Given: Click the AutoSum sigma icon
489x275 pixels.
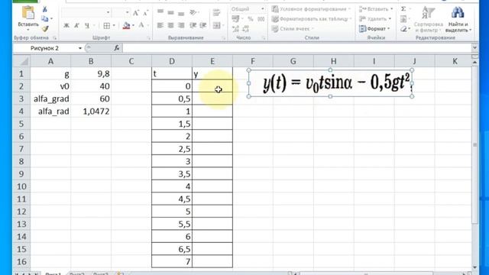Looking at the screenshot, I should coord(403,9).
